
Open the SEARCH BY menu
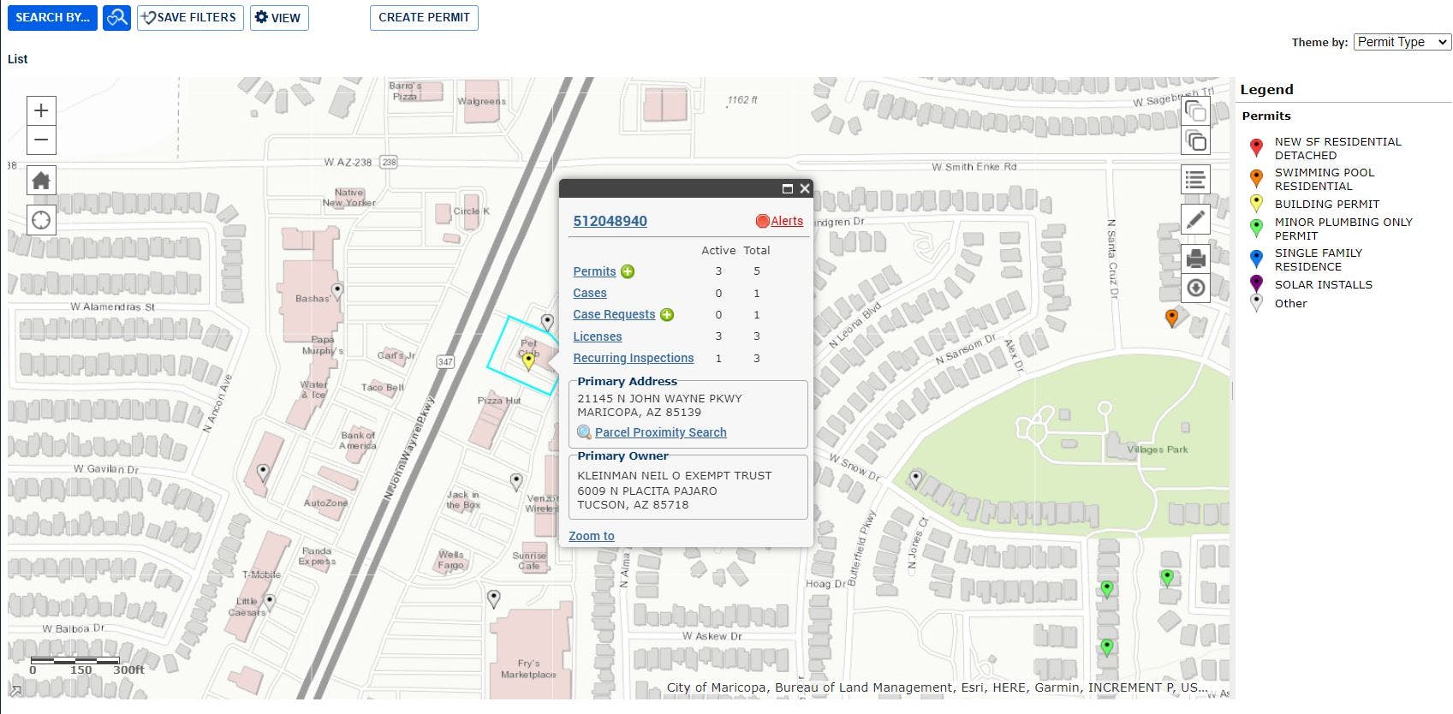coord(52,17)
